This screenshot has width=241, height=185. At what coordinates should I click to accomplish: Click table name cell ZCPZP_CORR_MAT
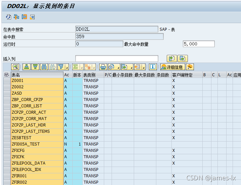[37, 119]
